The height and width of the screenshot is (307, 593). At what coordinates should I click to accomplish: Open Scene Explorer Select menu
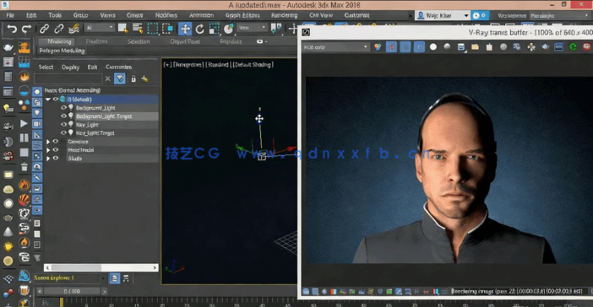pos(46,67)
